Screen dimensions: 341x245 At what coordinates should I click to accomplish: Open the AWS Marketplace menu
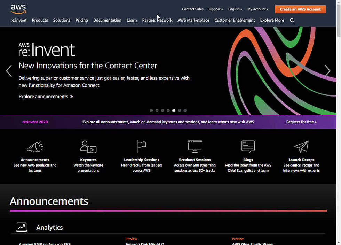[x=193, y=20]
